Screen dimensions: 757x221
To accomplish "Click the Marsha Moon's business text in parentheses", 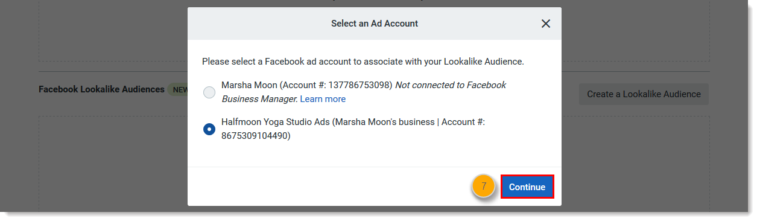I will pos(384,122).
